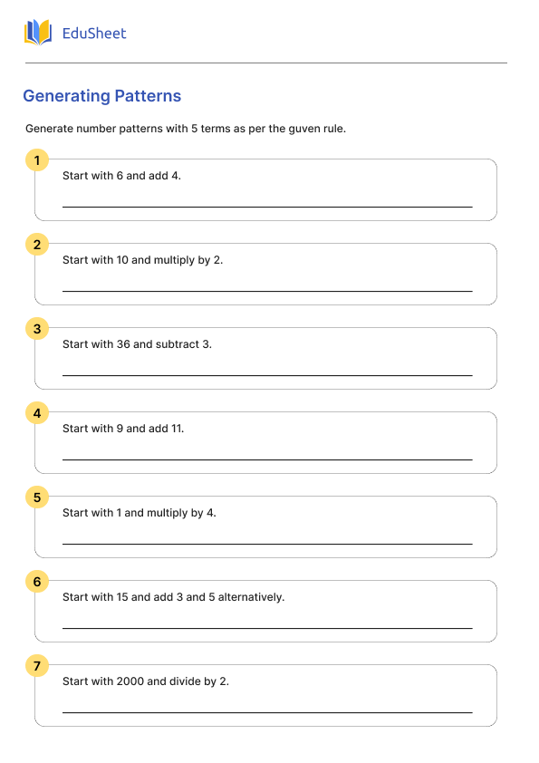This screenshot has width=539, height=763.
Task: Click the yellow number 4 badge
Action: pyautogui.click(x=37, y=412)
